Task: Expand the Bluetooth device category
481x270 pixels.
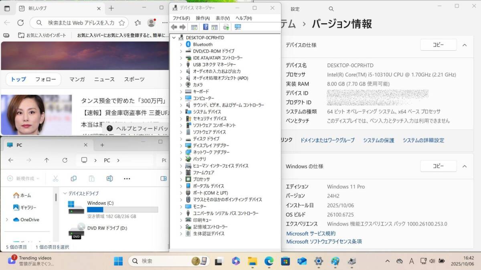Action: click(181, 44)
